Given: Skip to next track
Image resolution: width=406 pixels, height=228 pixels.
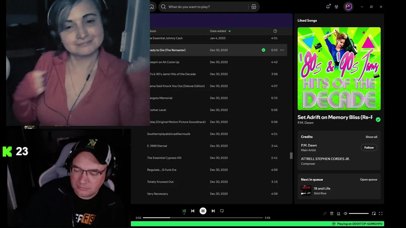Looking at the screenshot, I should [213, 211].
